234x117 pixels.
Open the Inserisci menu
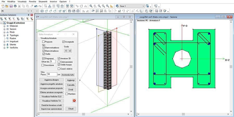[53, 2]
